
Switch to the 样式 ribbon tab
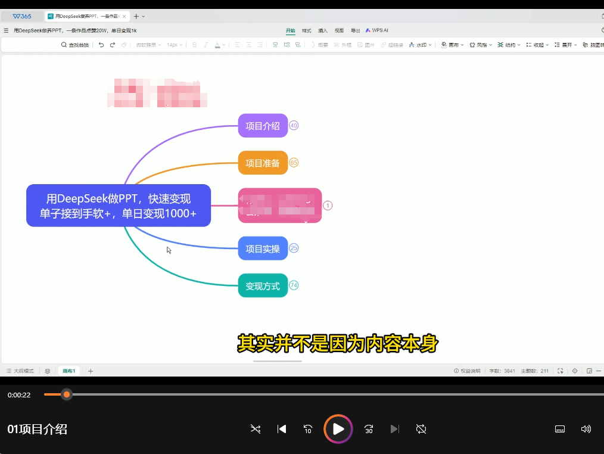tap(307, 30)
